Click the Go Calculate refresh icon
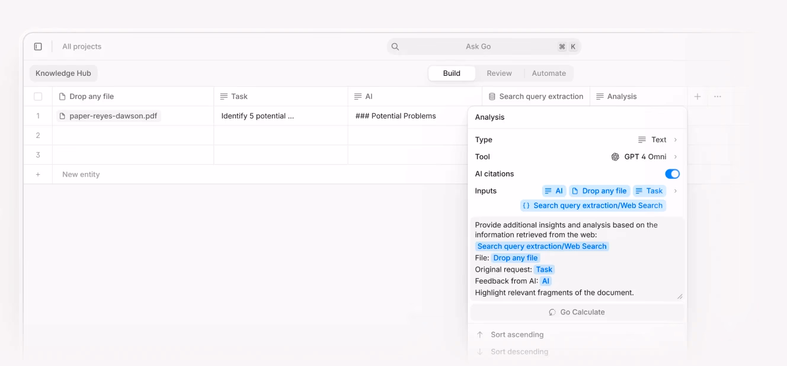 (552, 312)
